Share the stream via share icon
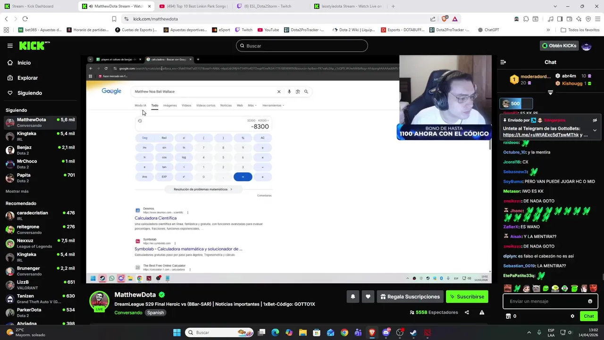The image size is (604, 340). [467, 312]
